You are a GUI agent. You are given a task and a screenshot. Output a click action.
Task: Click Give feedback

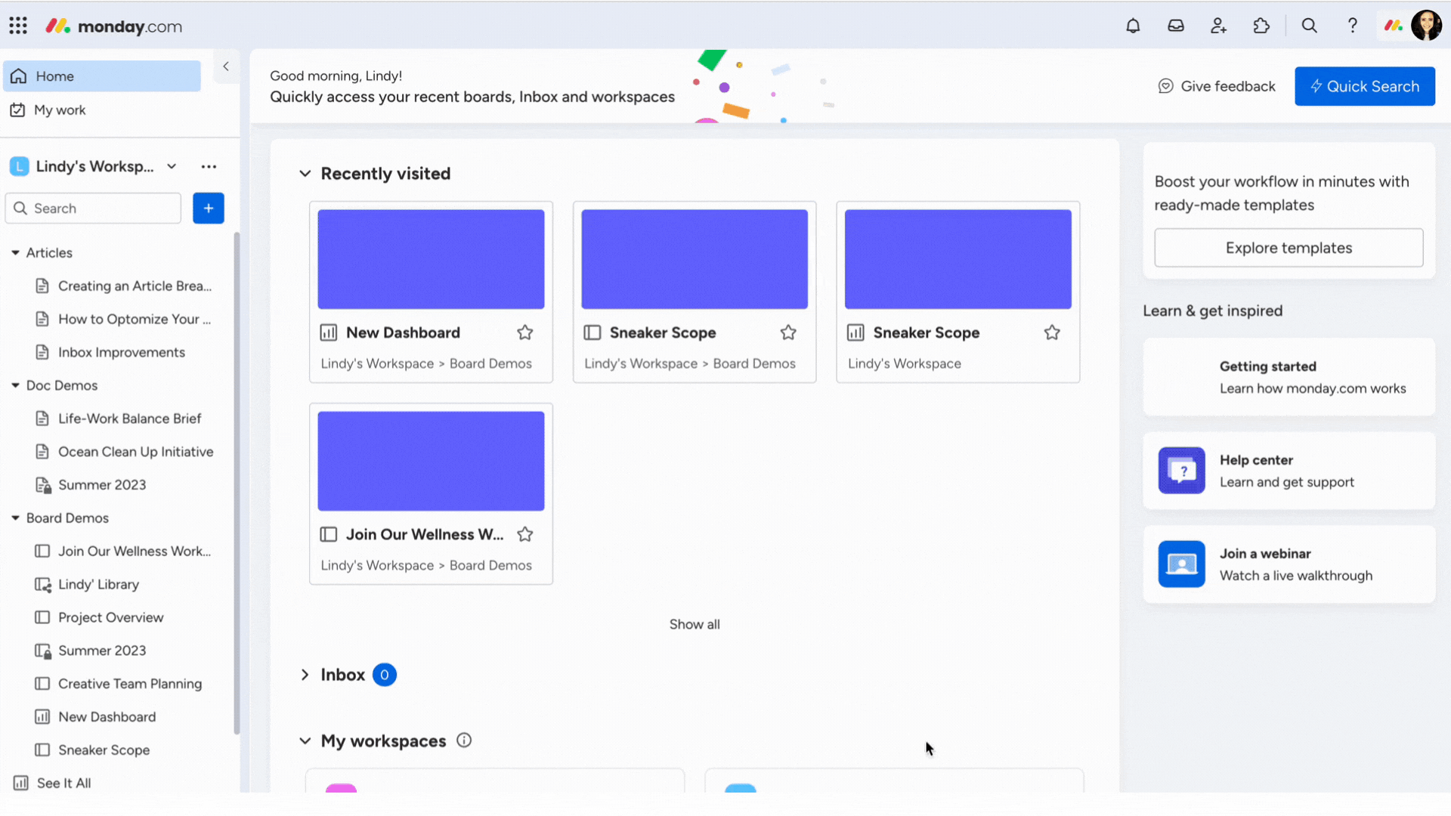point(1217,86)
